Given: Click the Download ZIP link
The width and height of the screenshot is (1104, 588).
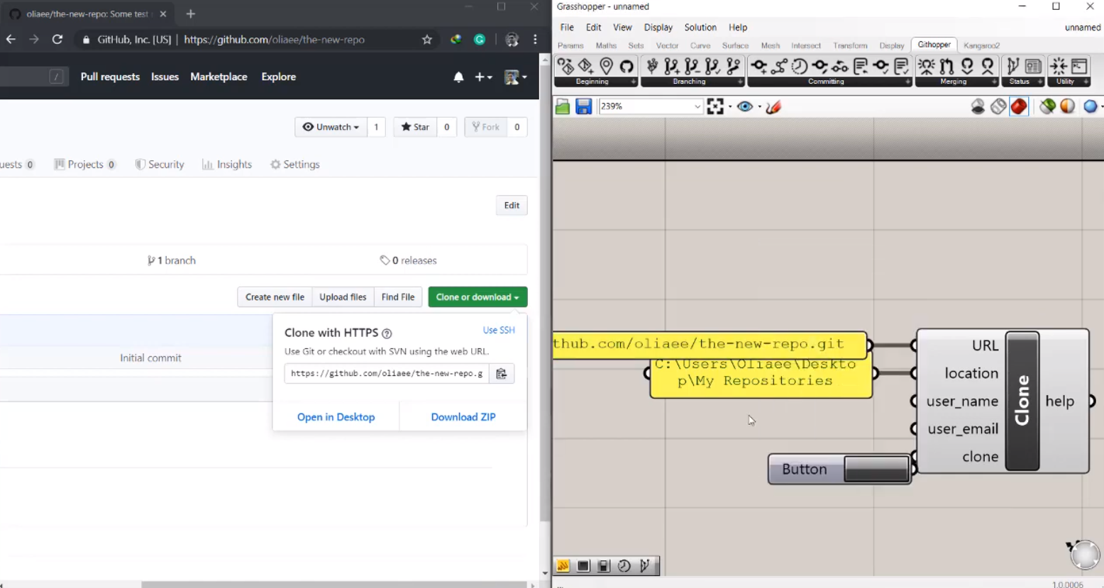Looking at the screenshot, I should [463, 417].
